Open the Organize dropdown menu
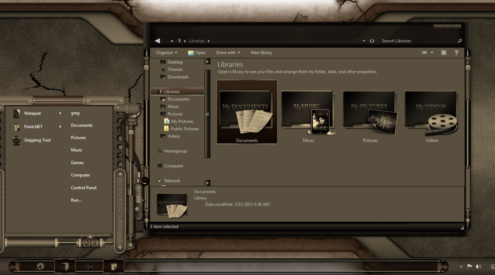The image size is (495, 275). (166, 52)
